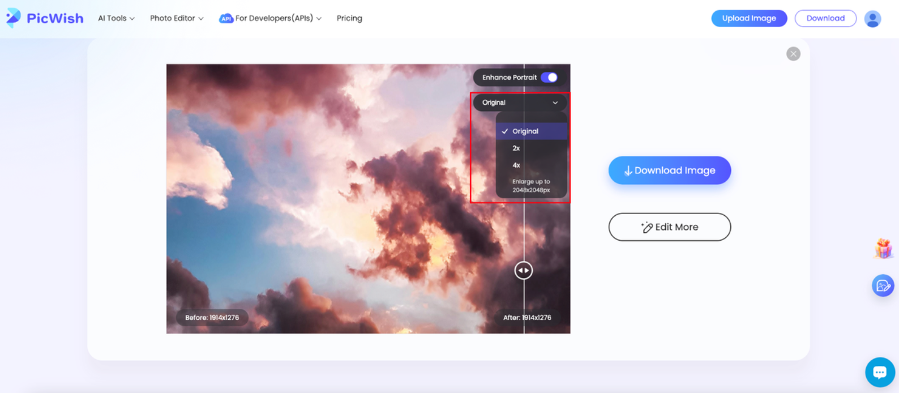Click the before/after comparison slider handle
This screenshot has width=899, height=393.
point(524,271)
